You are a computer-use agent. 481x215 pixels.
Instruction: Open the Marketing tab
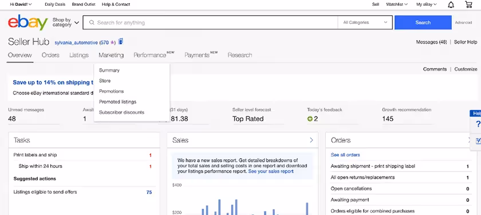coord(111,55)
